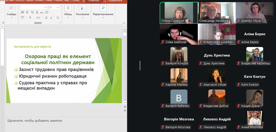Click the text shadow S icon
276x132 pixels.
pos(37,12)
